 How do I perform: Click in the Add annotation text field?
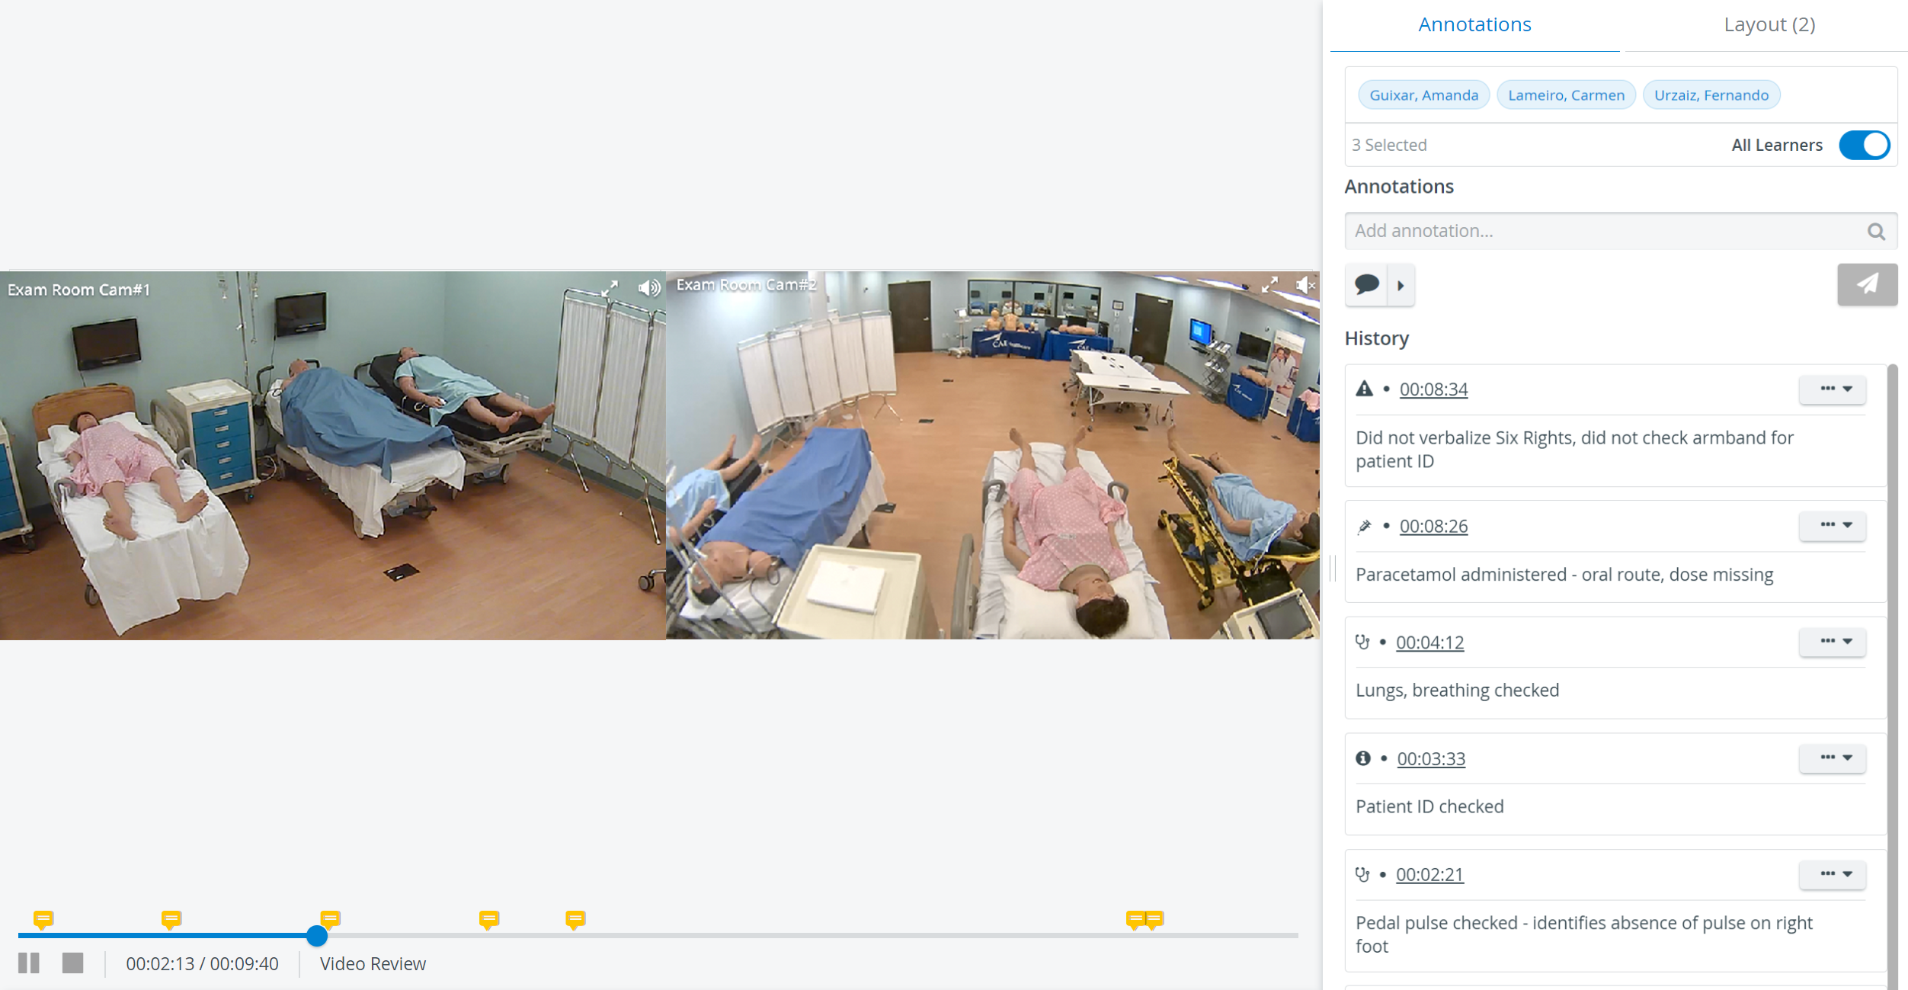tap(1604, 231)
